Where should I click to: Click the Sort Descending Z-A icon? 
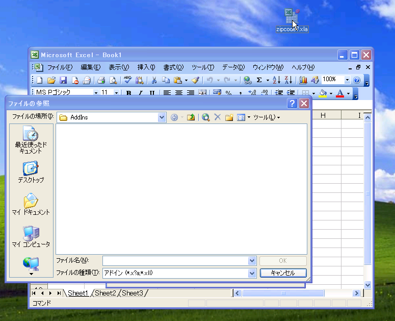click(288, 80)
